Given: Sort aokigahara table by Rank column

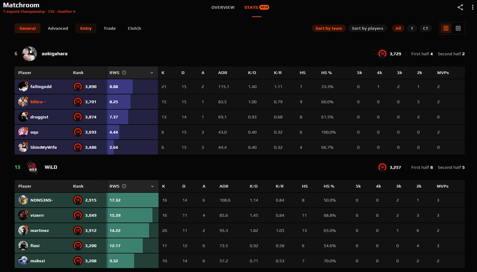Looking at the screenshot, I should point(78,73).
